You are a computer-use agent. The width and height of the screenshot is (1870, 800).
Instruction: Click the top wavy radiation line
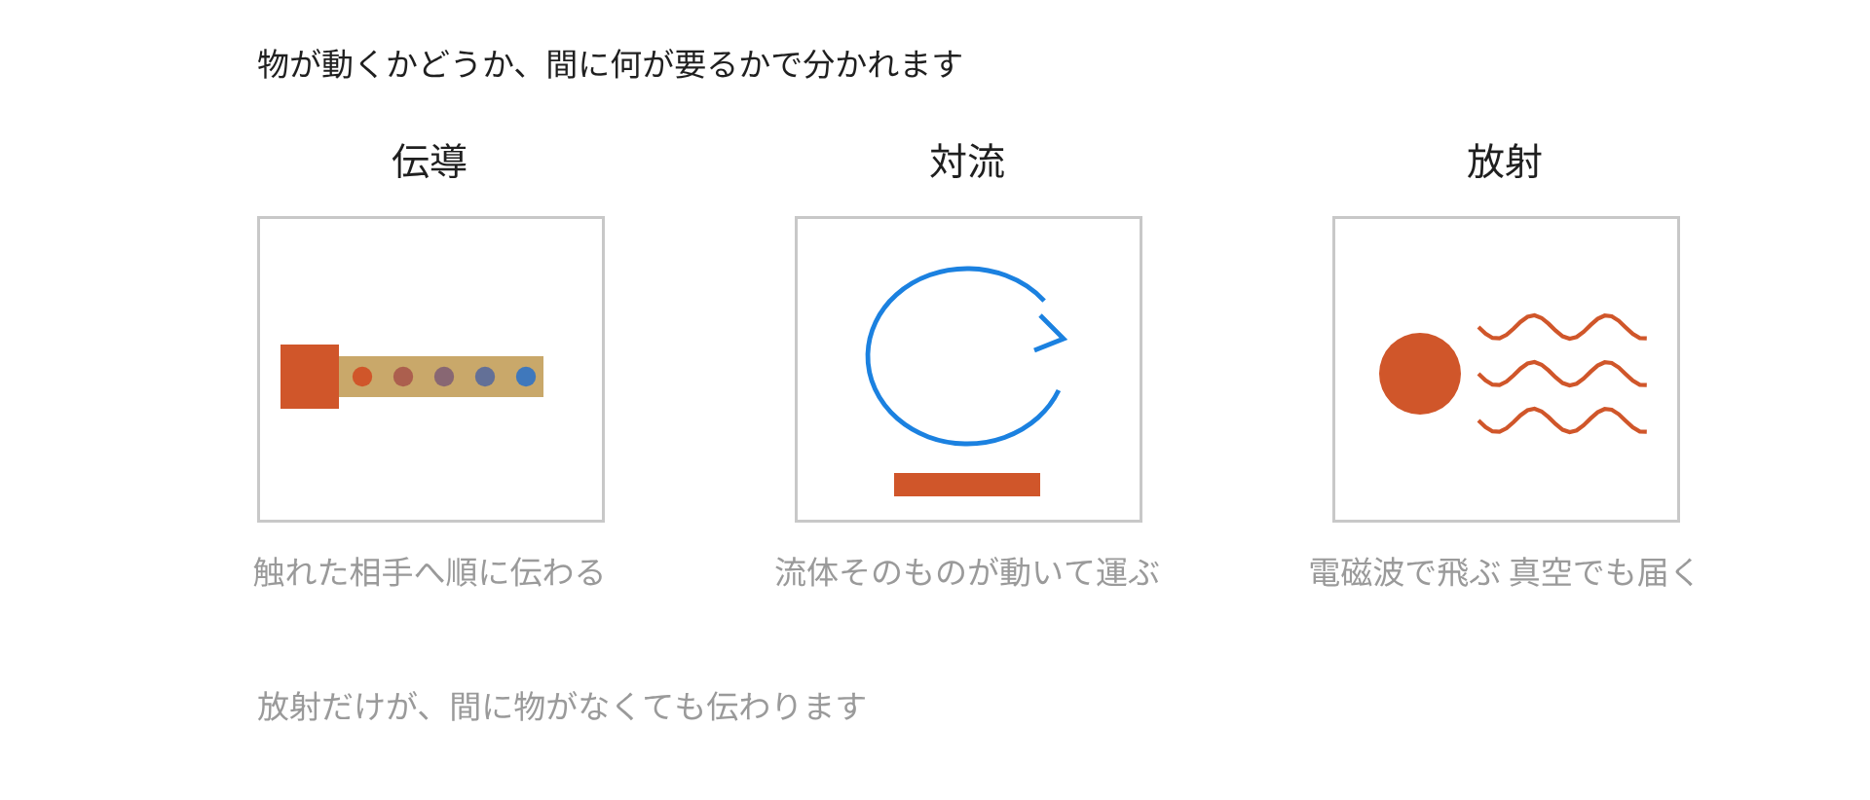pyautogui.click(x=1562, y=327)
